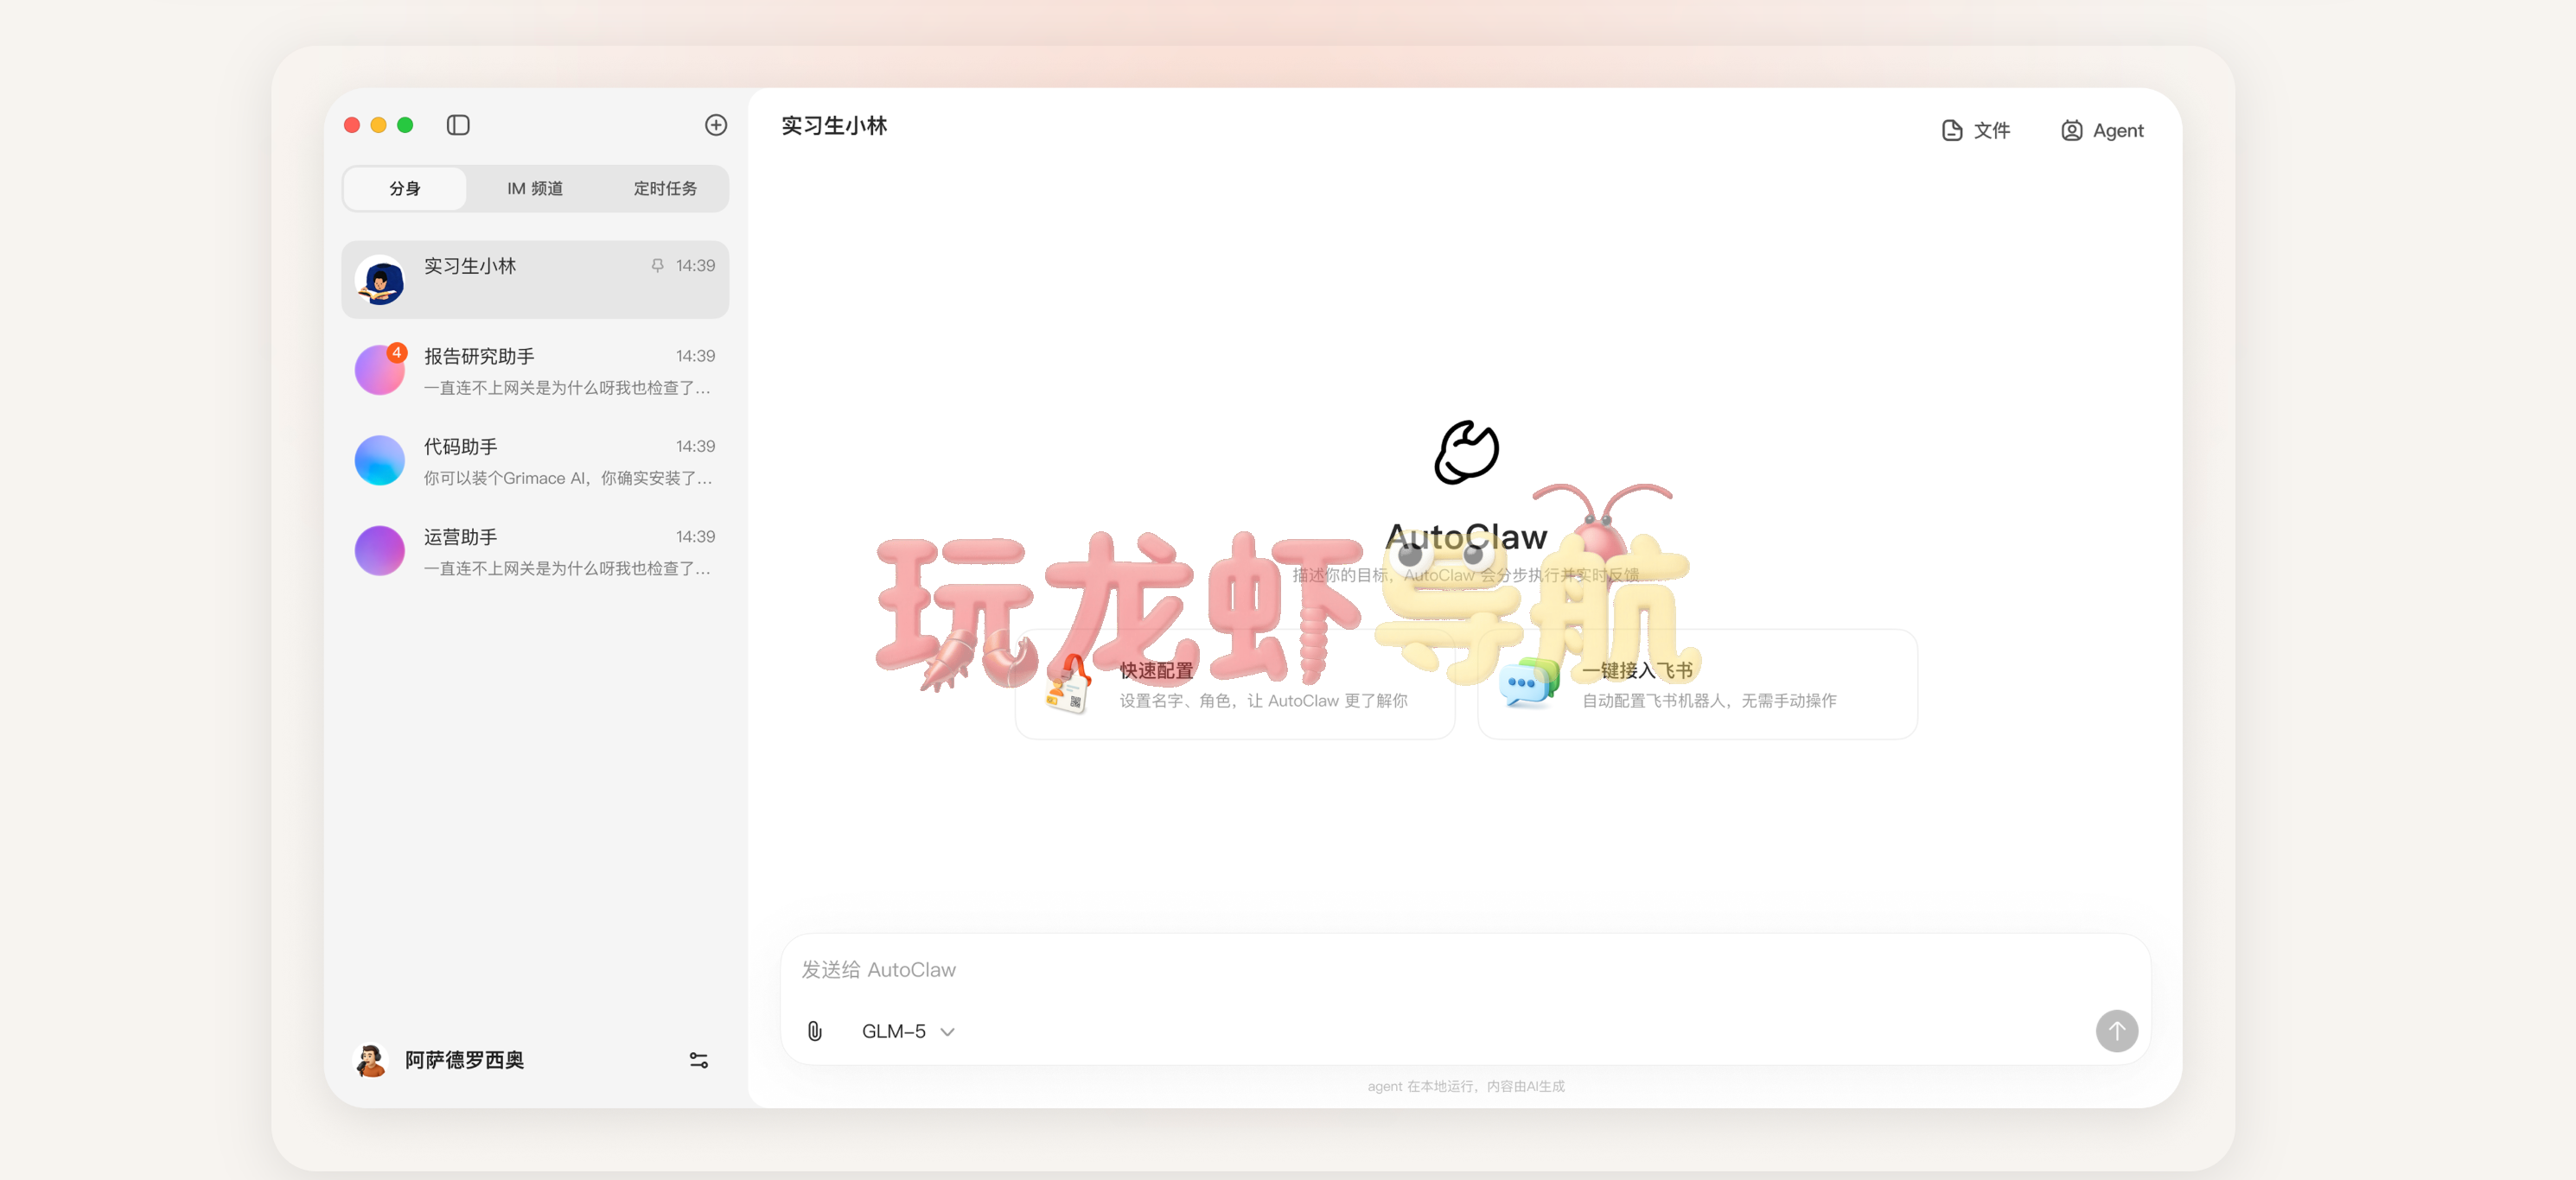Open the 代码助手 conversation

tap(535, 460)
